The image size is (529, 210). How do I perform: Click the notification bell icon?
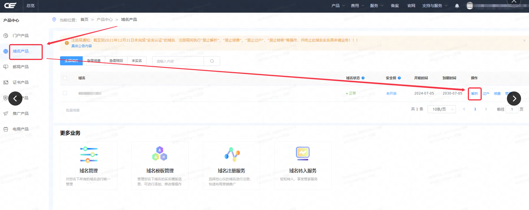point(457,6)
